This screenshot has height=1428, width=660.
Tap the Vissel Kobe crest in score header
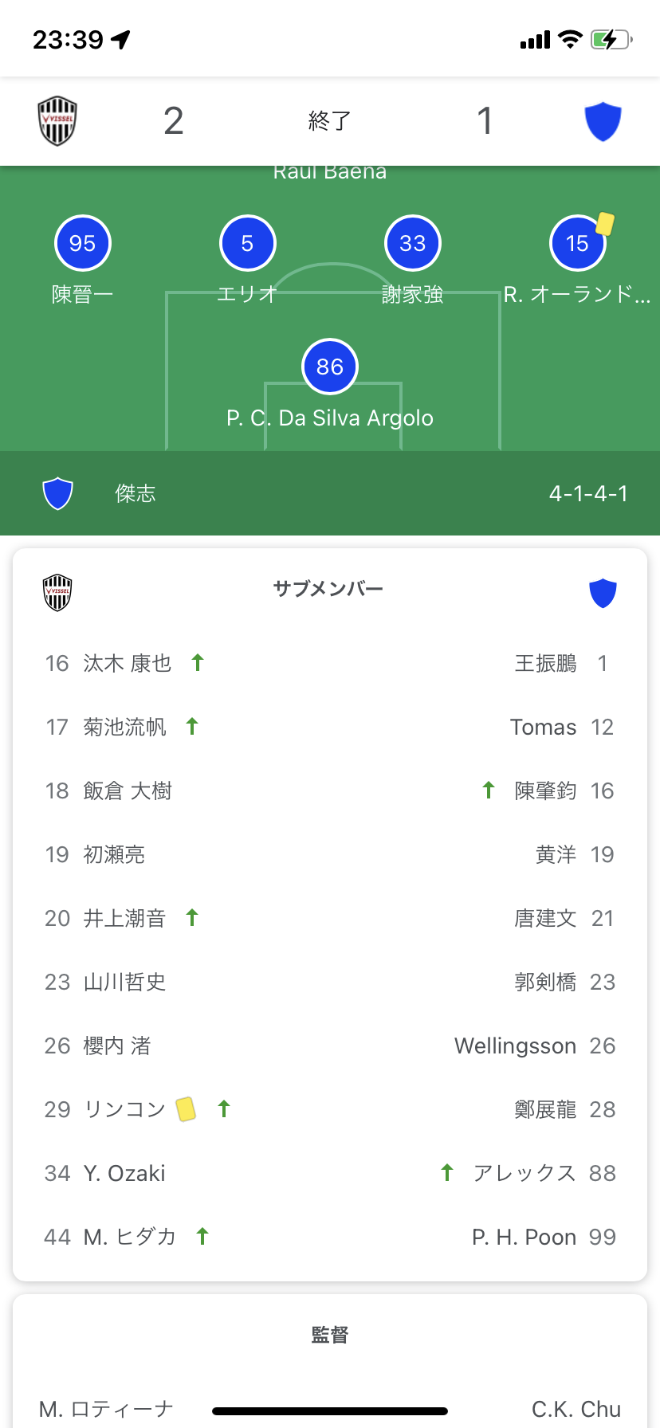pos(57,121)
